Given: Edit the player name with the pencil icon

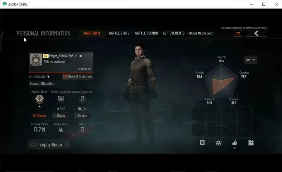Looking at the screenshot, I should click(76, 56).
